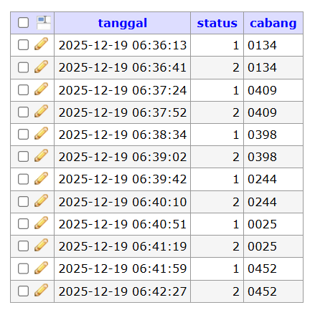Click date cell 2025-12-19 06:38:34
315x310 pixels.
tap(123, 135)
